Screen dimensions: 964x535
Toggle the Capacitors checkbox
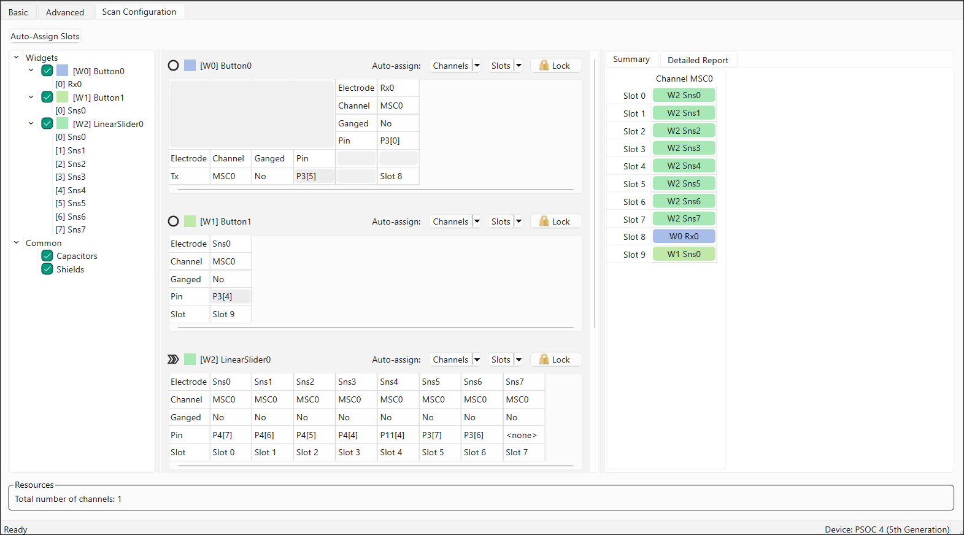click(x=47, y=256)
